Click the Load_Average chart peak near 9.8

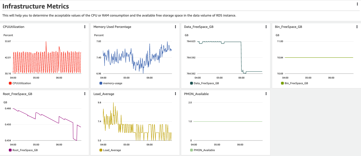click(x=113, y=103)
